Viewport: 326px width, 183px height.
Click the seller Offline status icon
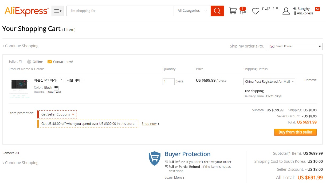29,62
